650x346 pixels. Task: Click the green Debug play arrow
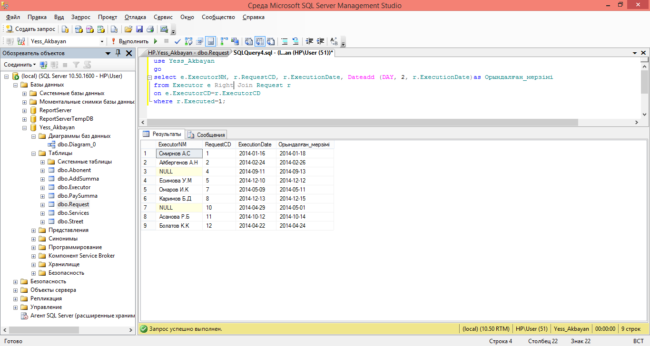(x=156, y=41)
